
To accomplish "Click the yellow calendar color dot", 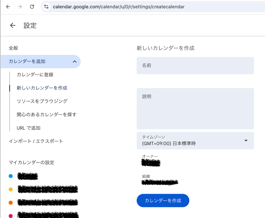I will pos(11,189).
